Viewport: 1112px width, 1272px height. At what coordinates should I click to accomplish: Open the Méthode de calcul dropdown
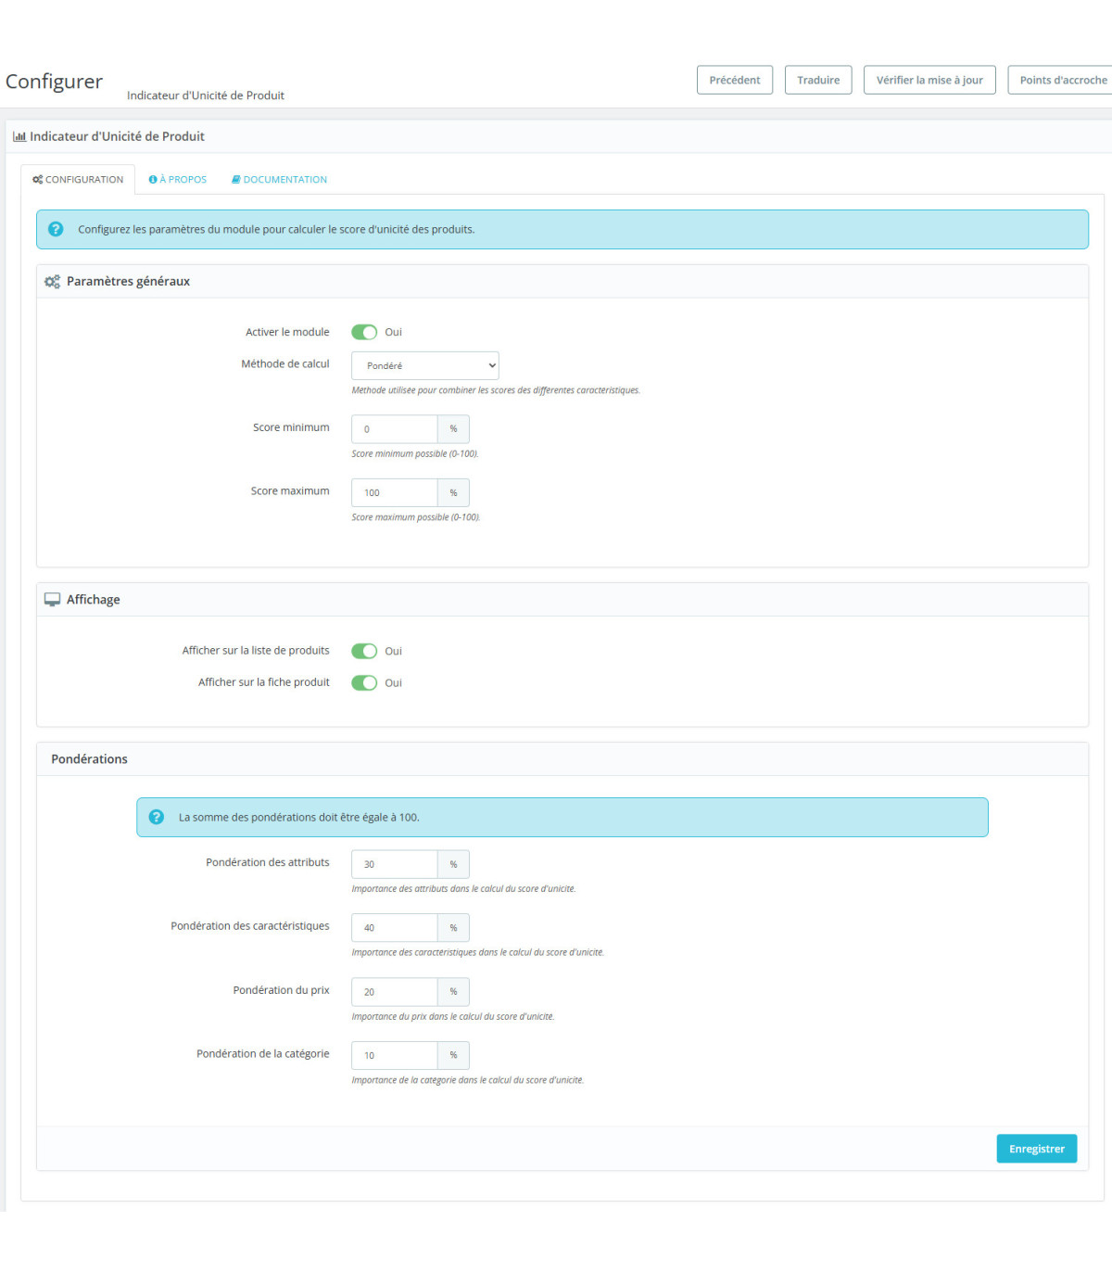[x=425, y=365]
